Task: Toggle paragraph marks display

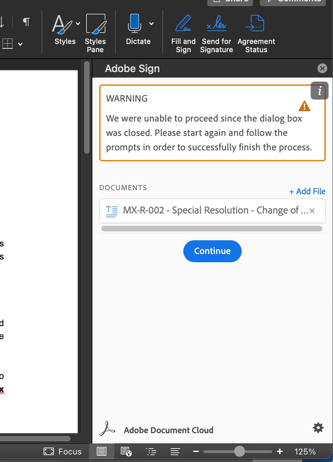Action: coord(26,22)
